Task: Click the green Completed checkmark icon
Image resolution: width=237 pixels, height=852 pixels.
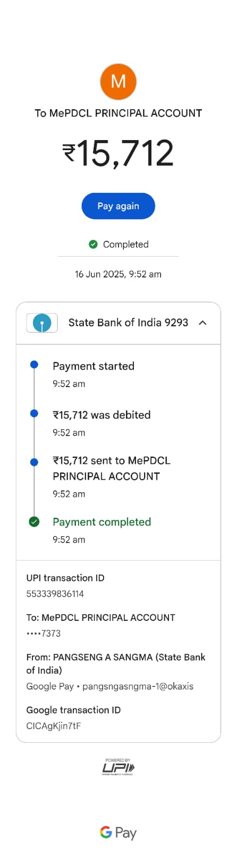Action: point(93,244)
